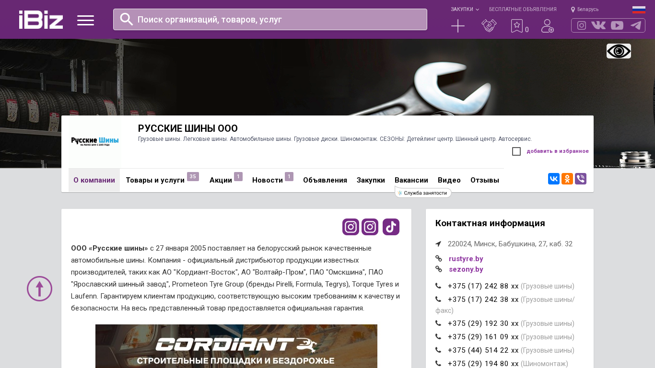Screen dimensions: 655x368
Task: Click the 35 badge on Товары и услуги
Action: point(193,176)
